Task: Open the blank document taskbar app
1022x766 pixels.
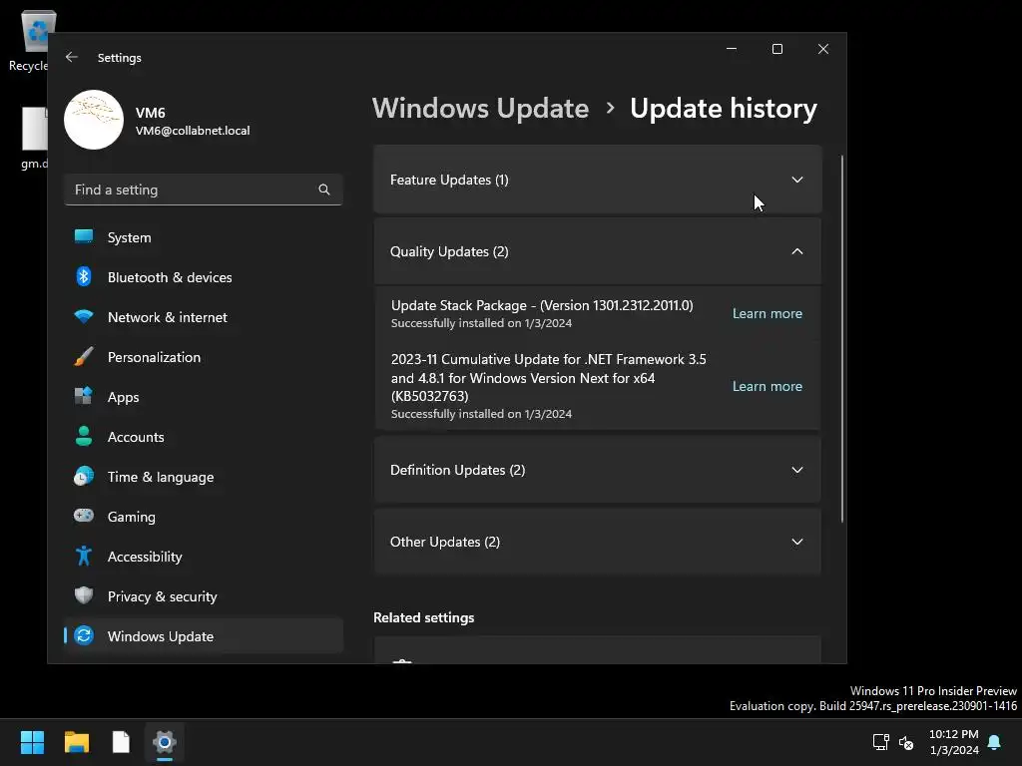Action: coord(121,742)
